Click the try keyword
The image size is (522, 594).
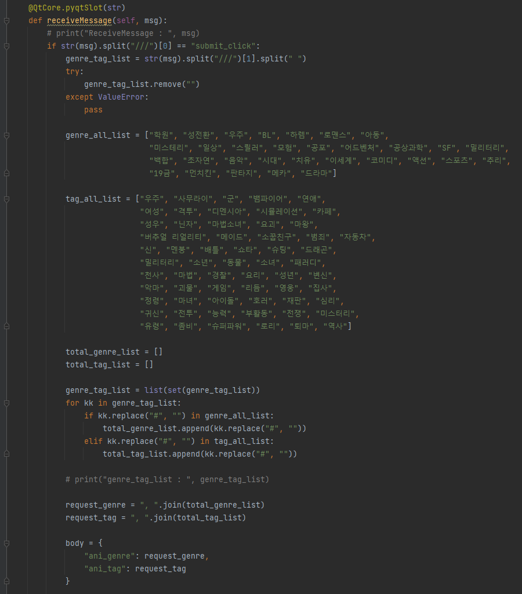click(x=72, y=71)
